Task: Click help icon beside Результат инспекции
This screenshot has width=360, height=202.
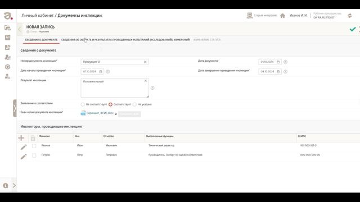Action: (152, 88)
